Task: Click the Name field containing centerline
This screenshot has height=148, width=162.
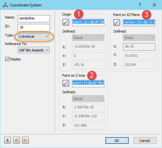Action: click(x=34, y=19)
